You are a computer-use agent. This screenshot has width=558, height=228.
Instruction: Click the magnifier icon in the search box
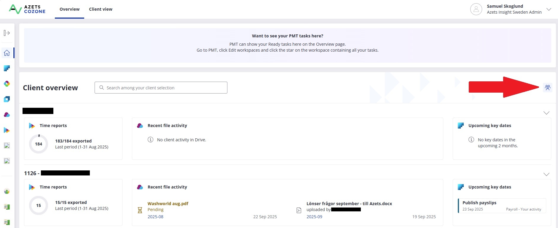point(102,88)
